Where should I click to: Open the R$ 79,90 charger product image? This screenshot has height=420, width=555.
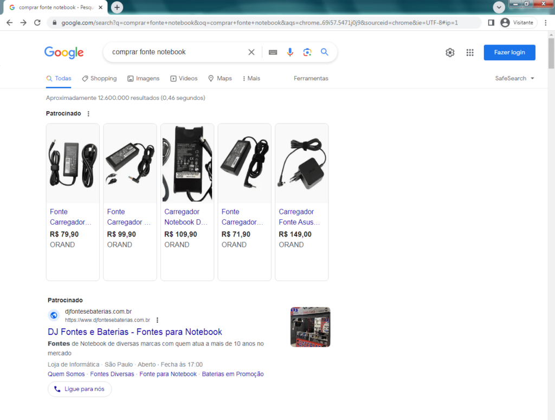click(73, 163)
